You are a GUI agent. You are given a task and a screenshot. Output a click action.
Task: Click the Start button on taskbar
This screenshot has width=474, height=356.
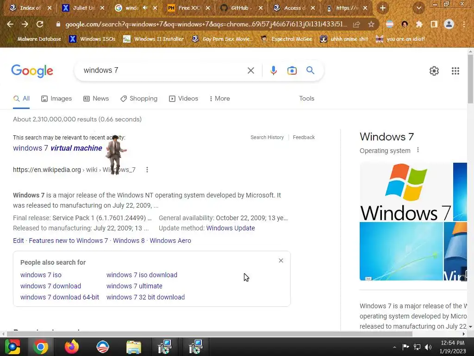click(12, 347)
